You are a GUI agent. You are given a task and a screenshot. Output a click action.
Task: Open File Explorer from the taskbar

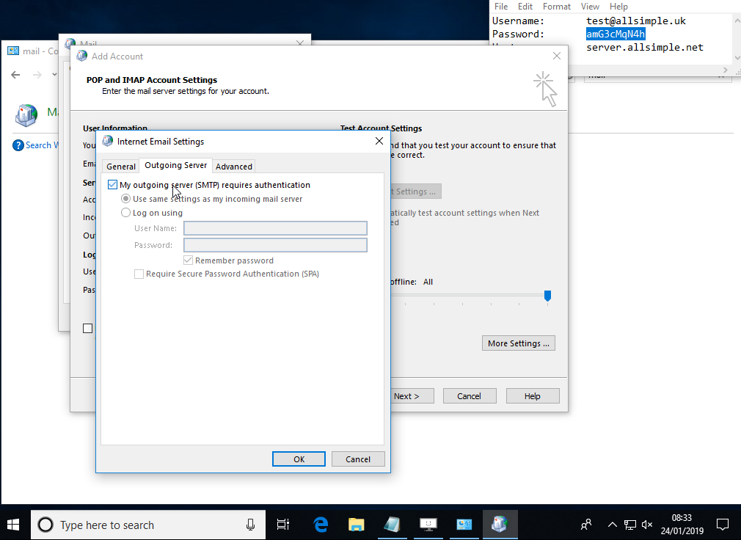(357, 525)
